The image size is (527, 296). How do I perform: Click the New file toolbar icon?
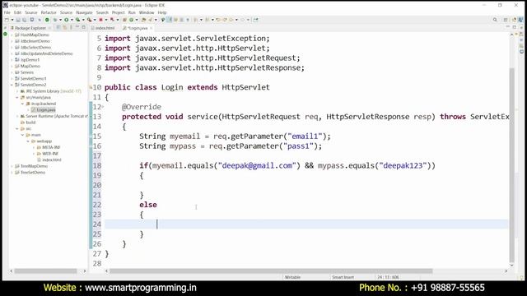(7, 20)
